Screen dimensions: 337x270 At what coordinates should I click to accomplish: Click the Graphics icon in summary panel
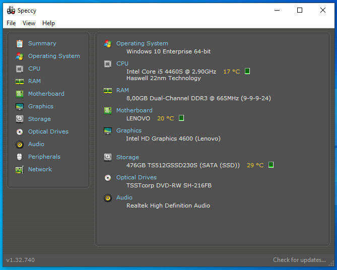108,130
